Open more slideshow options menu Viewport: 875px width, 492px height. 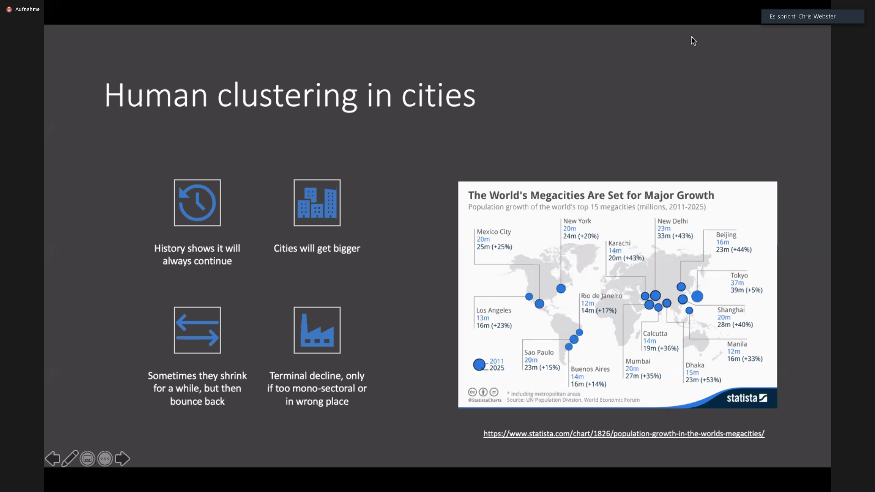point(105,458)
